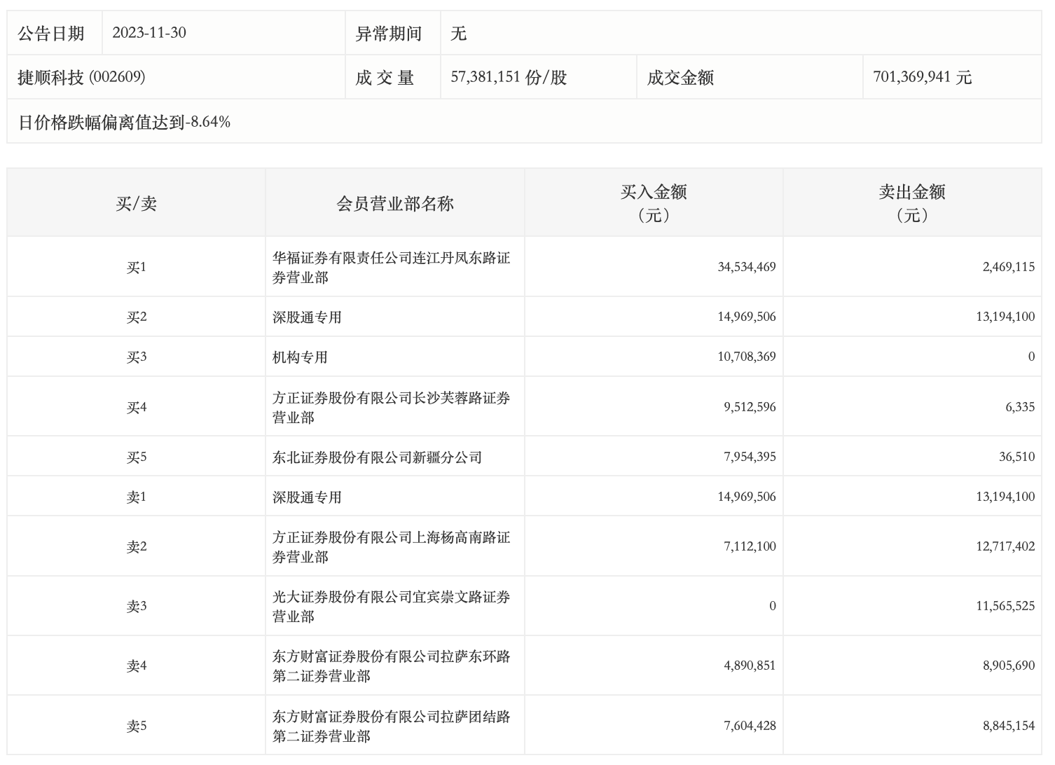Click the 买/卖 column header
The image size is (1055, 765).
pyautogui.click(x=136, y=204)
